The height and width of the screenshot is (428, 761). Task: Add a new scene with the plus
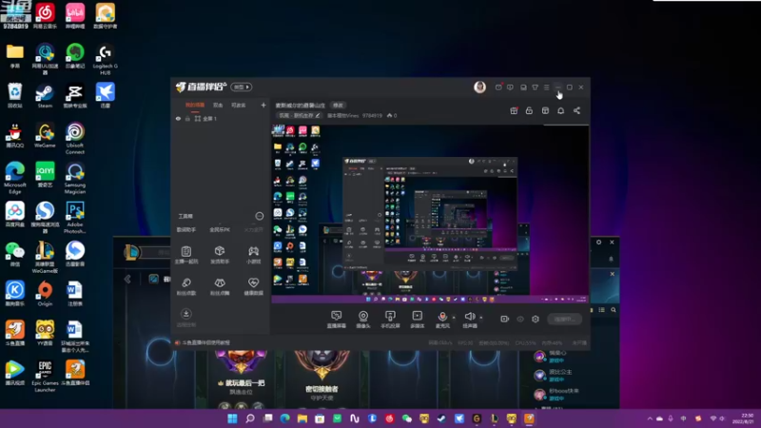click(263, 105)
